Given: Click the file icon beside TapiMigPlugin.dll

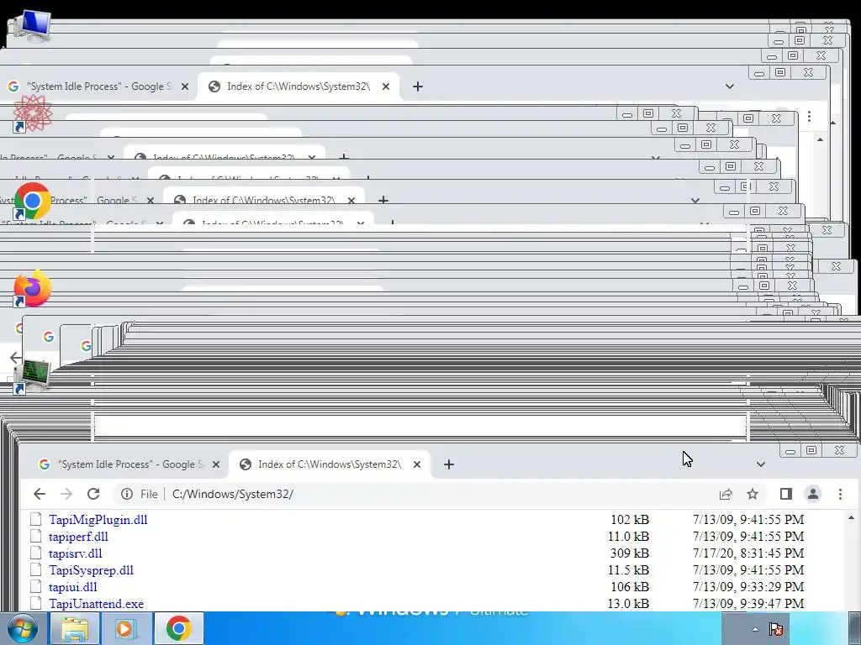Looking at the screenshot, I should coord(36,519).
